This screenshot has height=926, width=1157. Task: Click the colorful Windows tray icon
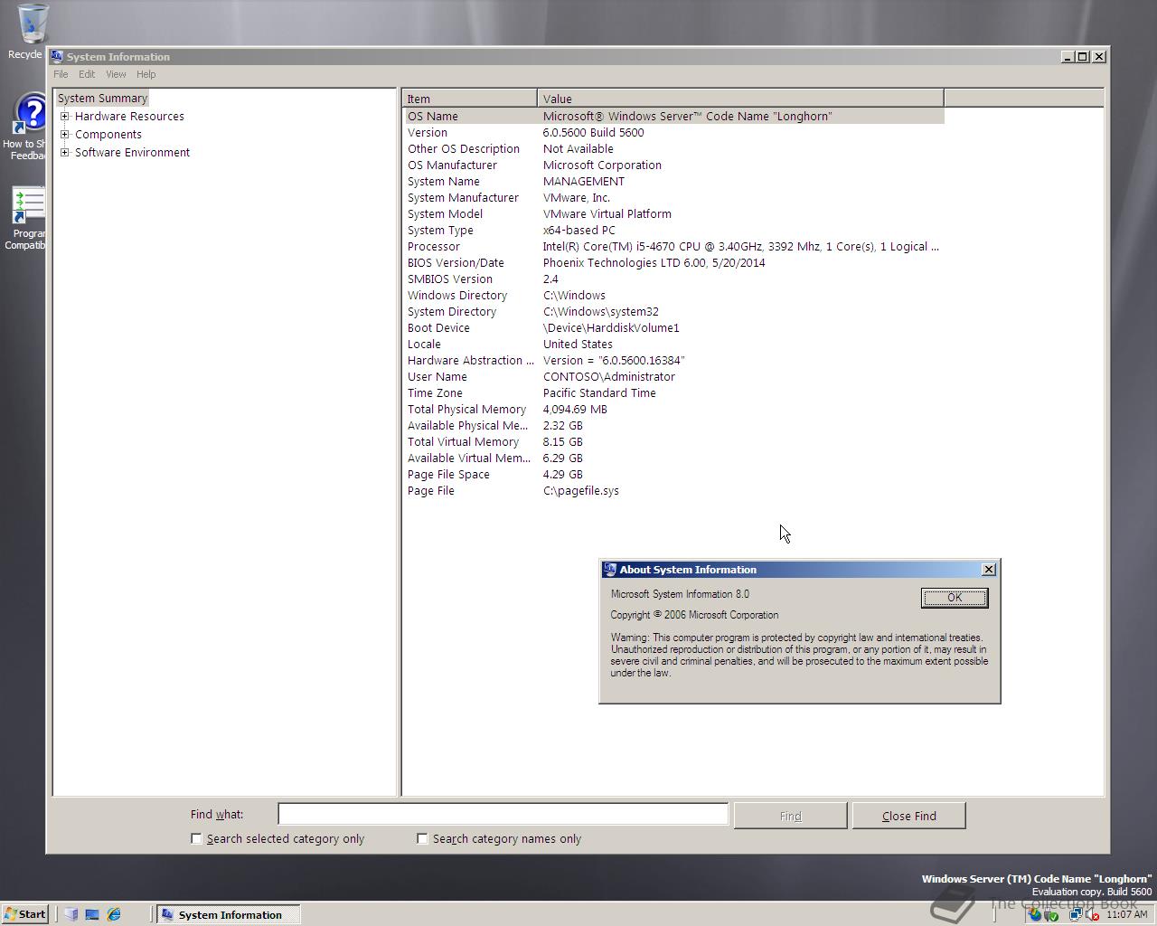1034,914
